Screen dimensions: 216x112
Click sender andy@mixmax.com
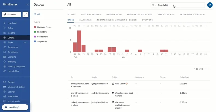100,93
